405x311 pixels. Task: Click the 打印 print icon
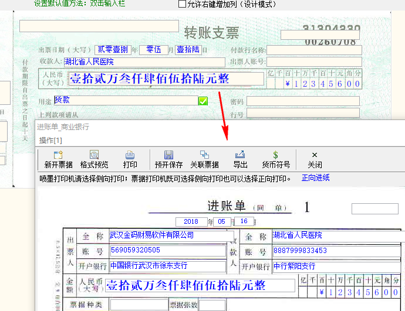(x=130, y=159)
